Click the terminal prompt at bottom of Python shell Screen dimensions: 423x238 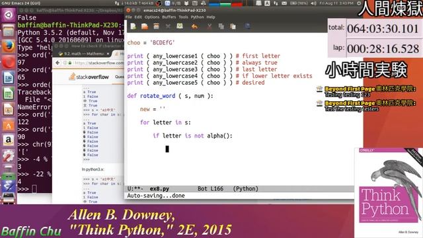(x=27, y=189)
